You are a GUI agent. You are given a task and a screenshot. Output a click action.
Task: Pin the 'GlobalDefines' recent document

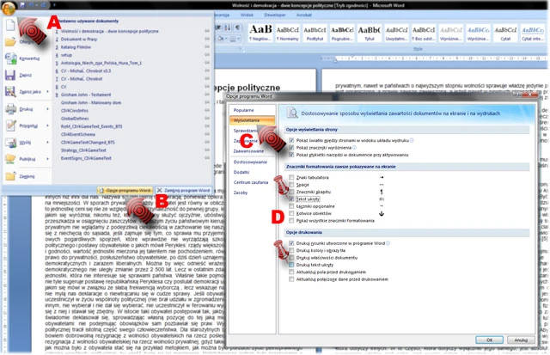[207, 119]
